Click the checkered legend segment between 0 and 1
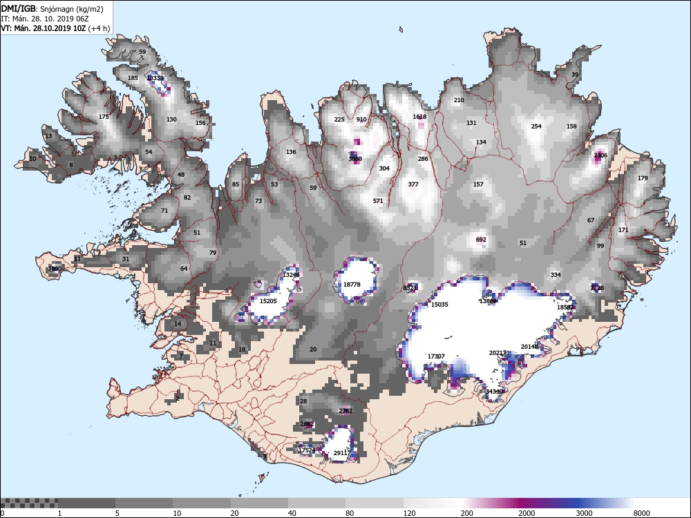This screenshot has height=518, width=691. pos(29,503)
